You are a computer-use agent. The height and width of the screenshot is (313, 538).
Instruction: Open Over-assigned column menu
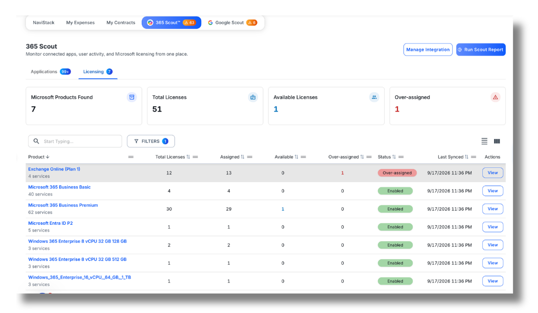coord(369,157)
